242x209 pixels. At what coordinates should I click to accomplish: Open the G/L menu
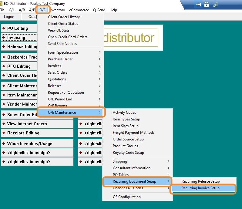12,10
